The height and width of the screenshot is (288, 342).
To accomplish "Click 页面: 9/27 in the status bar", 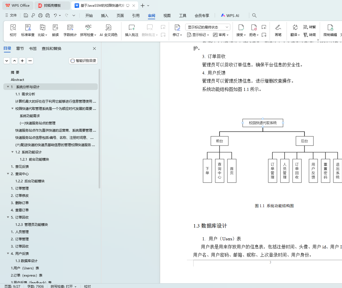I will 12,286.
